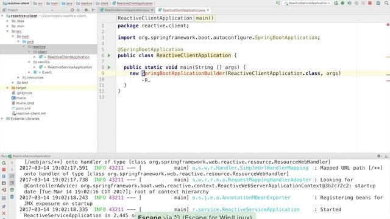This screenshot has width=390, height=219.
Task: Select ReactiveServiceApplication in project tree
Action: click(x=69, y=67)
